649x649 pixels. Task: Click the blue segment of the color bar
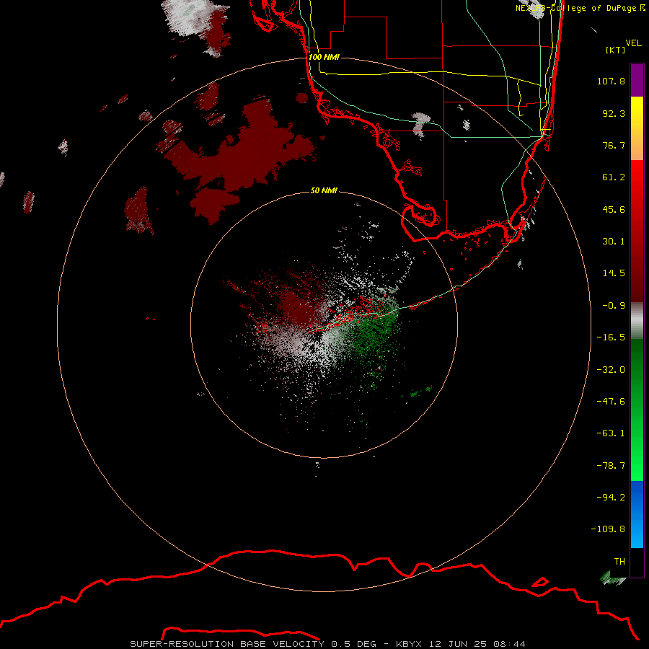[637, 514]
